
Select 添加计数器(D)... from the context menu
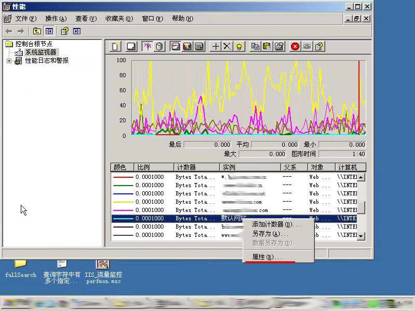[x=276, y=224]
